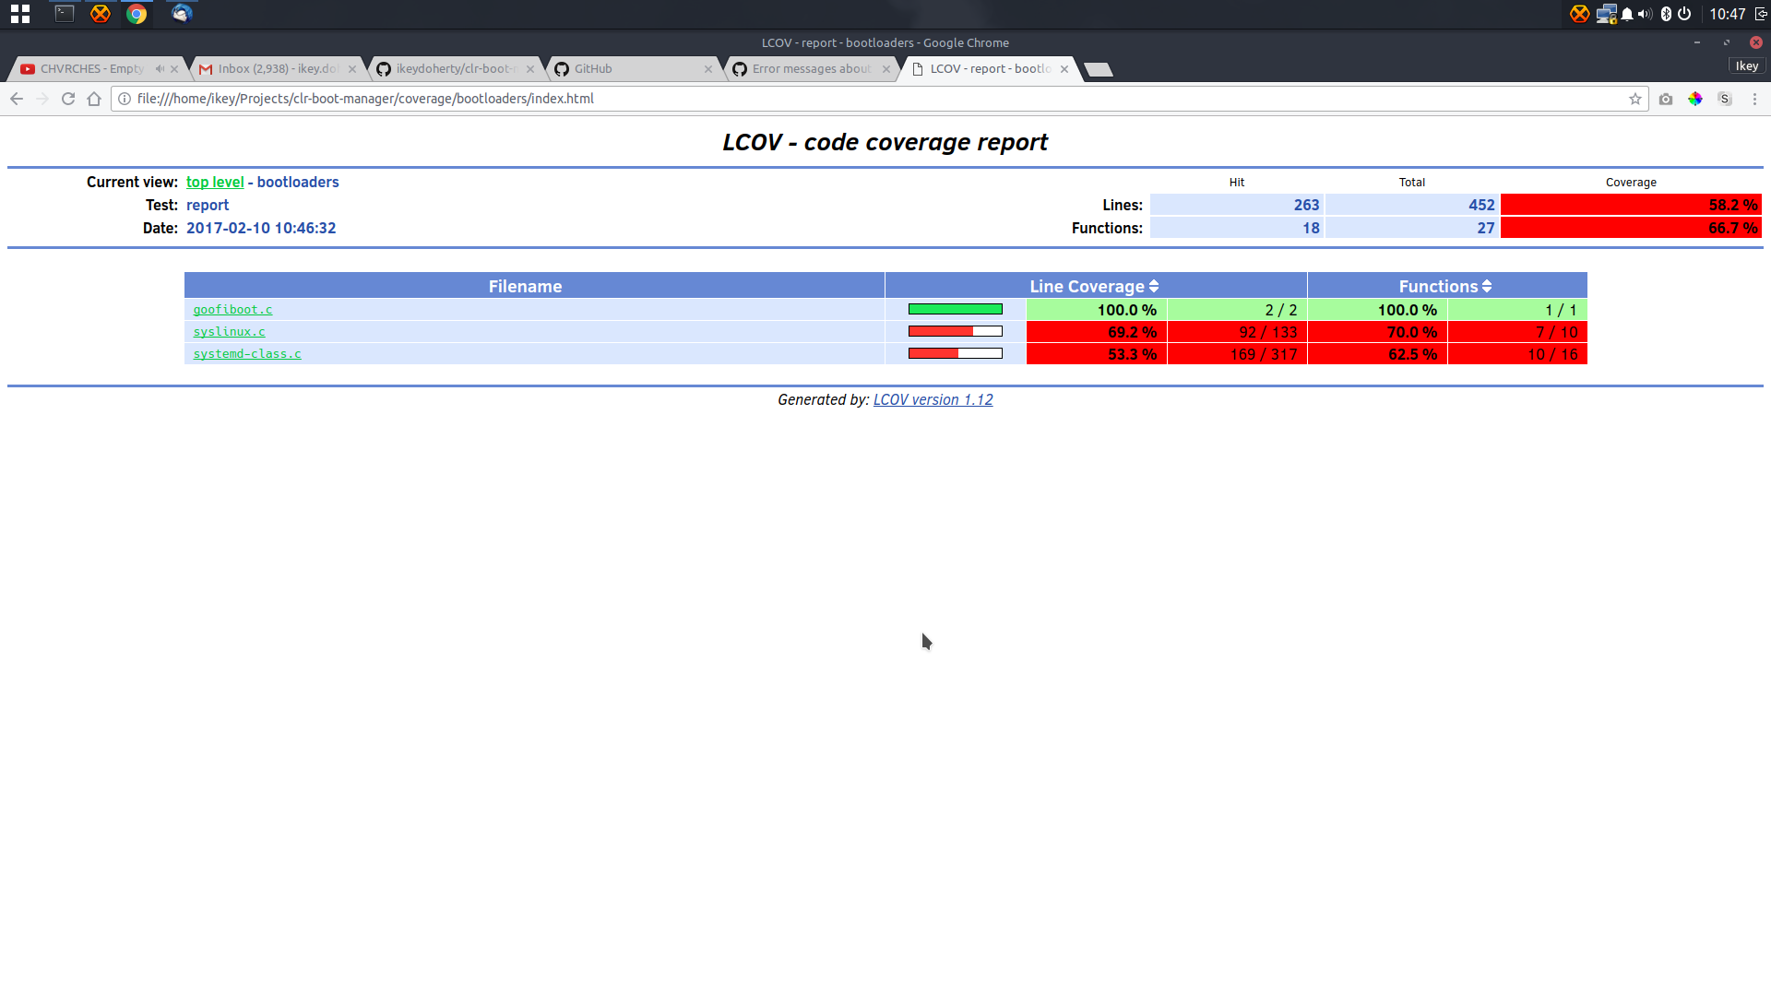This screenshot has height=996, width=1771.
Task: Click the 169 / 317 lines cell
Action: (1237, 354)
